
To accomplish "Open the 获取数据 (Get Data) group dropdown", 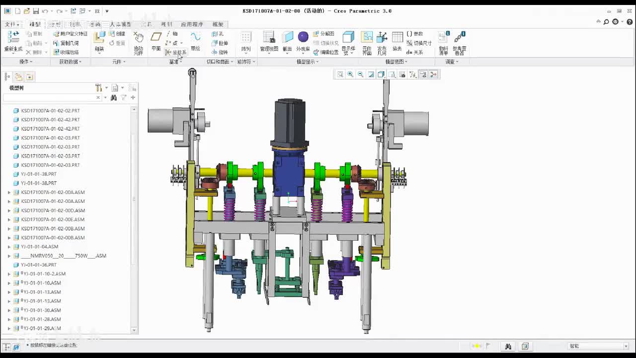I will point(71,62).
